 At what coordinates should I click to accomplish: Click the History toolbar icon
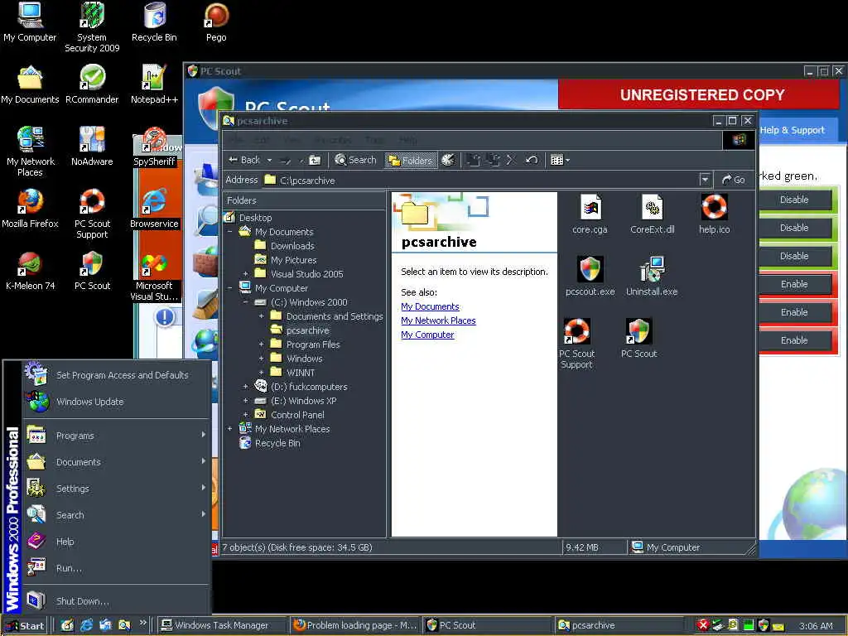point(448,160)
